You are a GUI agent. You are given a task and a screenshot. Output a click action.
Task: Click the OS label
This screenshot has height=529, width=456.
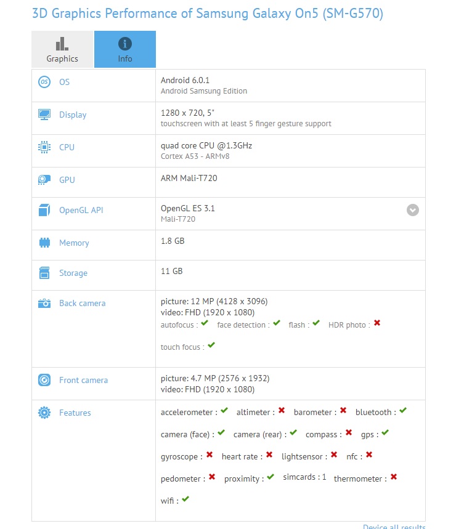64,82
